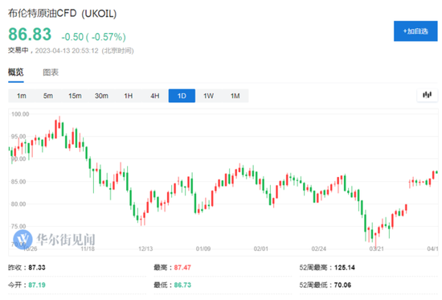The image size is (442, 300).
Task: Click the 86.83 current price
Action: (30, 35)
